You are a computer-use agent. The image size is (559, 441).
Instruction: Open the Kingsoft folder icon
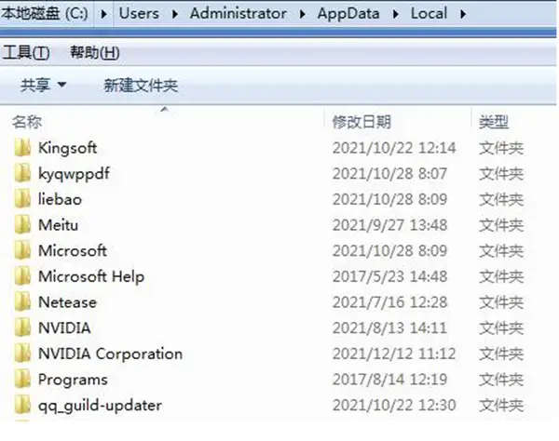click(x=22, y=148)
